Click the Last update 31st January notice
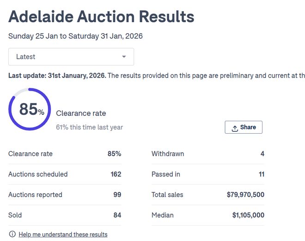Screen dimensions: 305x241 coord(57,75)
